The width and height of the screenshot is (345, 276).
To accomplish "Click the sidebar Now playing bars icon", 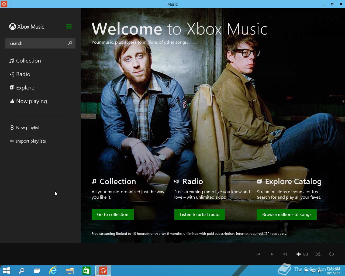I will (x=12, y=101).
